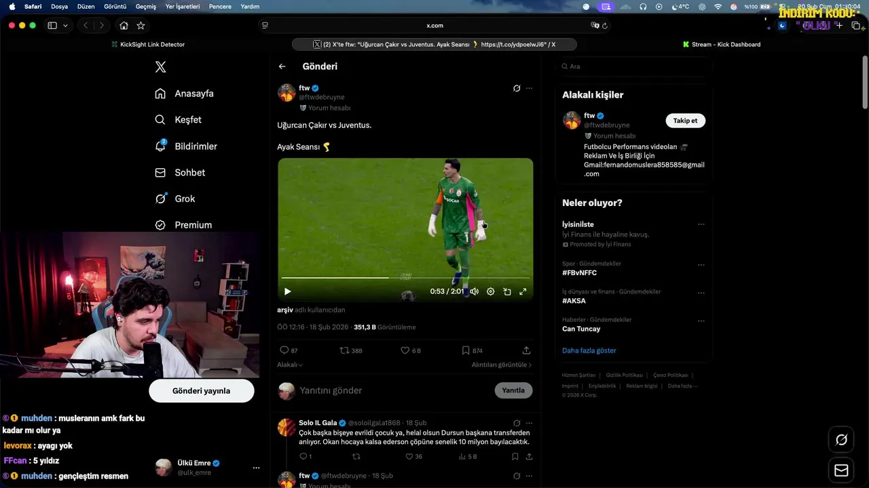Screen dimensions: 869x488
Task: Click Safari sidebar toggle icon
Action: (52, 25)
